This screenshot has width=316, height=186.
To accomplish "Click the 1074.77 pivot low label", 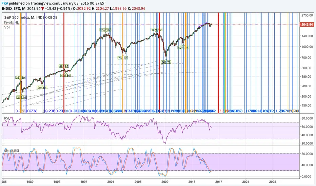I will pos(183,47).
